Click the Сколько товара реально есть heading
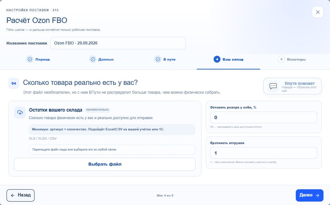Screen dimensions: 330x205 click(80, 82)
